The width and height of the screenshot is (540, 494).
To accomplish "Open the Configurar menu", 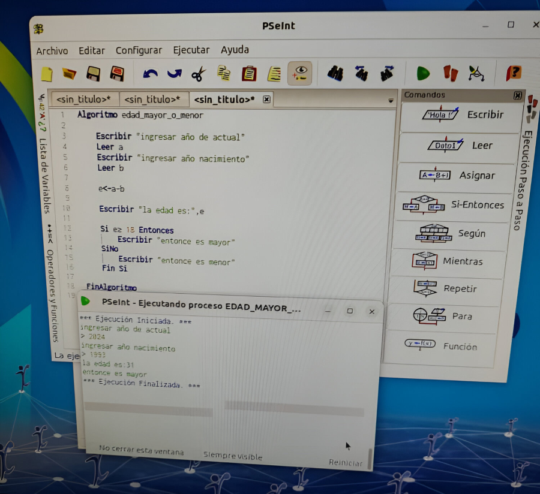I will (x=139, y=50).
